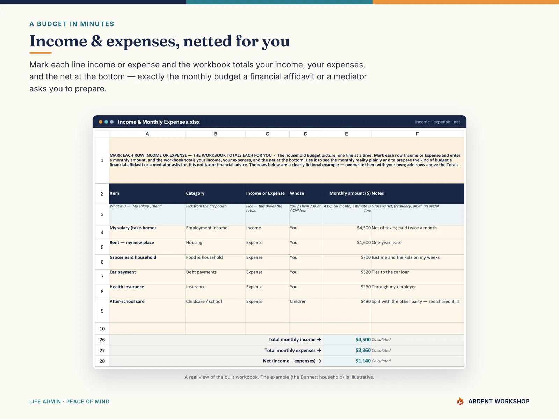Select column D header
Viewport: 559px width, 419px height.
[306, 134]
